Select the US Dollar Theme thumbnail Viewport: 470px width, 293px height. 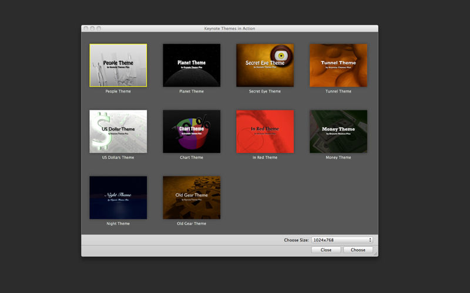tap(118, 131)
